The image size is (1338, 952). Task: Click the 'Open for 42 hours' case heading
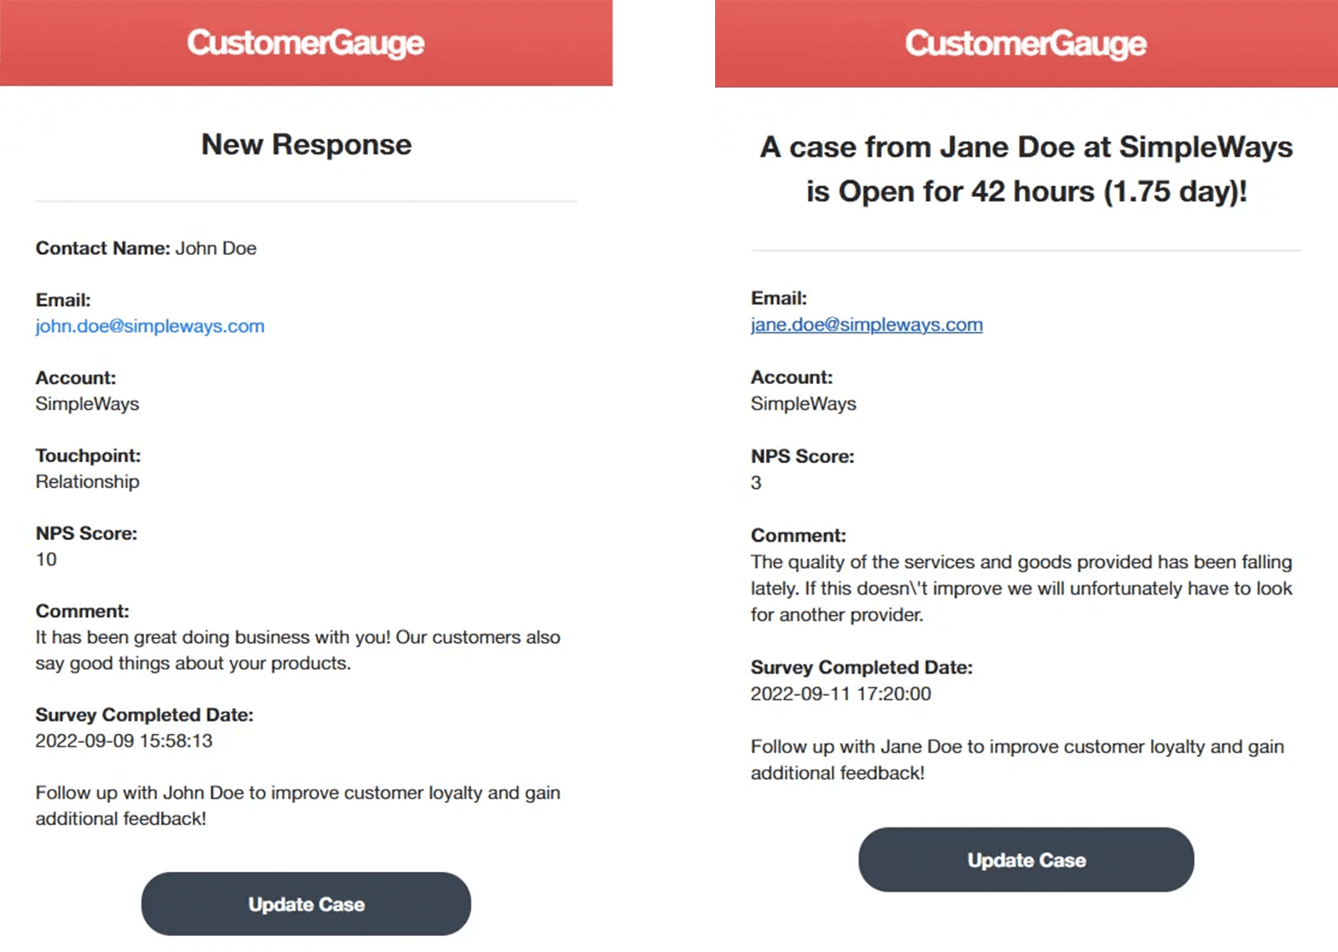point(1026,169)
